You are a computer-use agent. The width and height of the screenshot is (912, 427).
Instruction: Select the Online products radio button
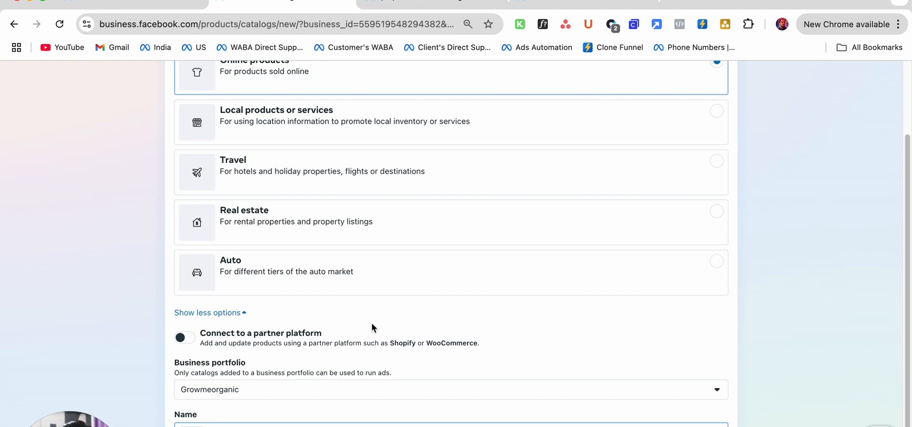(716, 62)
